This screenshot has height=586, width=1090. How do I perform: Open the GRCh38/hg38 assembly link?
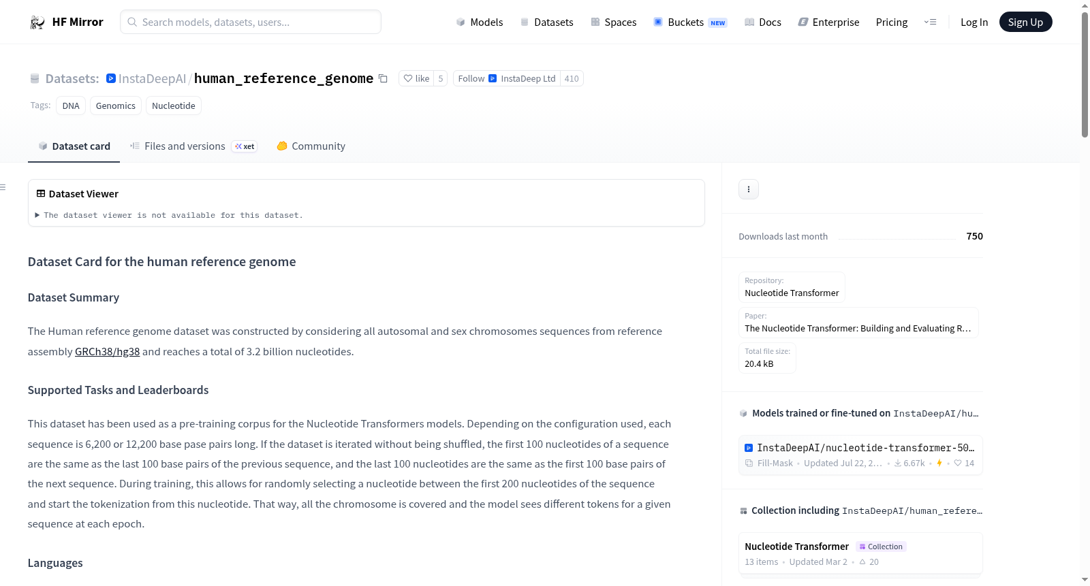(107, 352)
